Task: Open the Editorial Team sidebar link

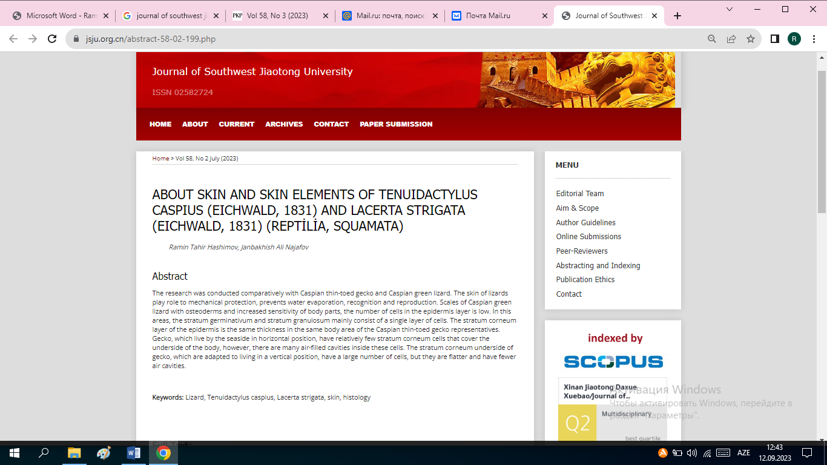Action: pos(579,194)
